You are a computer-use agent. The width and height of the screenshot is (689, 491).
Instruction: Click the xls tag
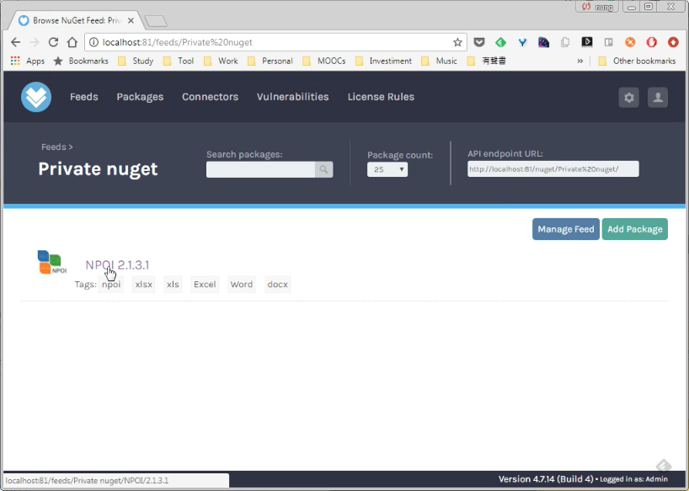point(173,284)
